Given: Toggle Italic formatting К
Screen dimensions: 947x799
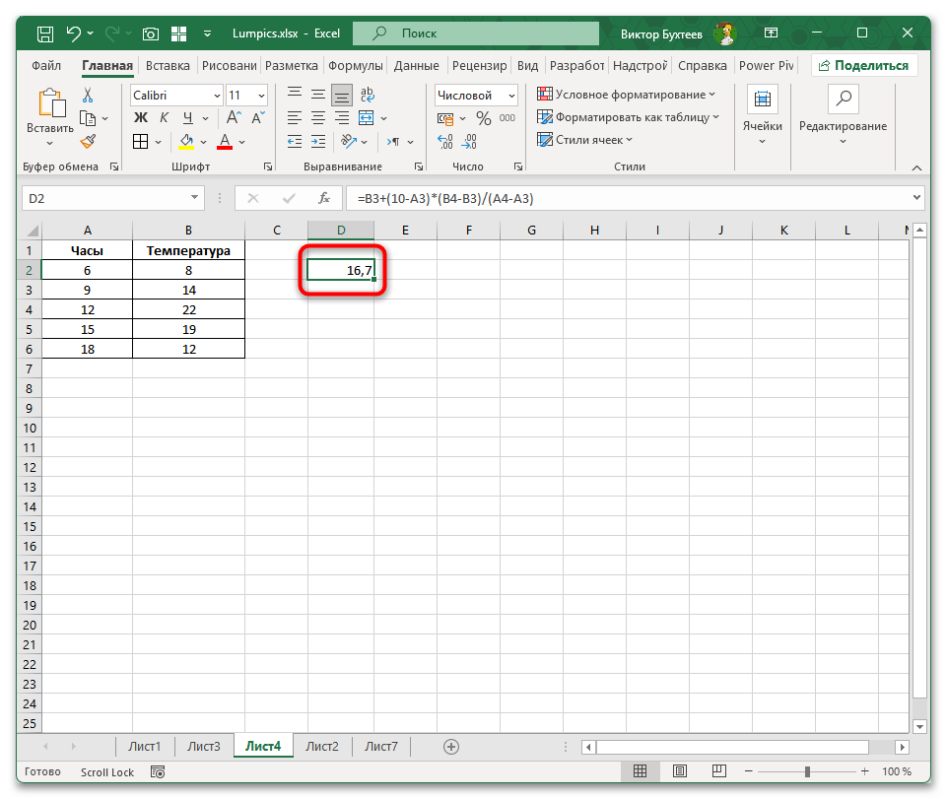Looking at the screenshot, I should [165, 118].
